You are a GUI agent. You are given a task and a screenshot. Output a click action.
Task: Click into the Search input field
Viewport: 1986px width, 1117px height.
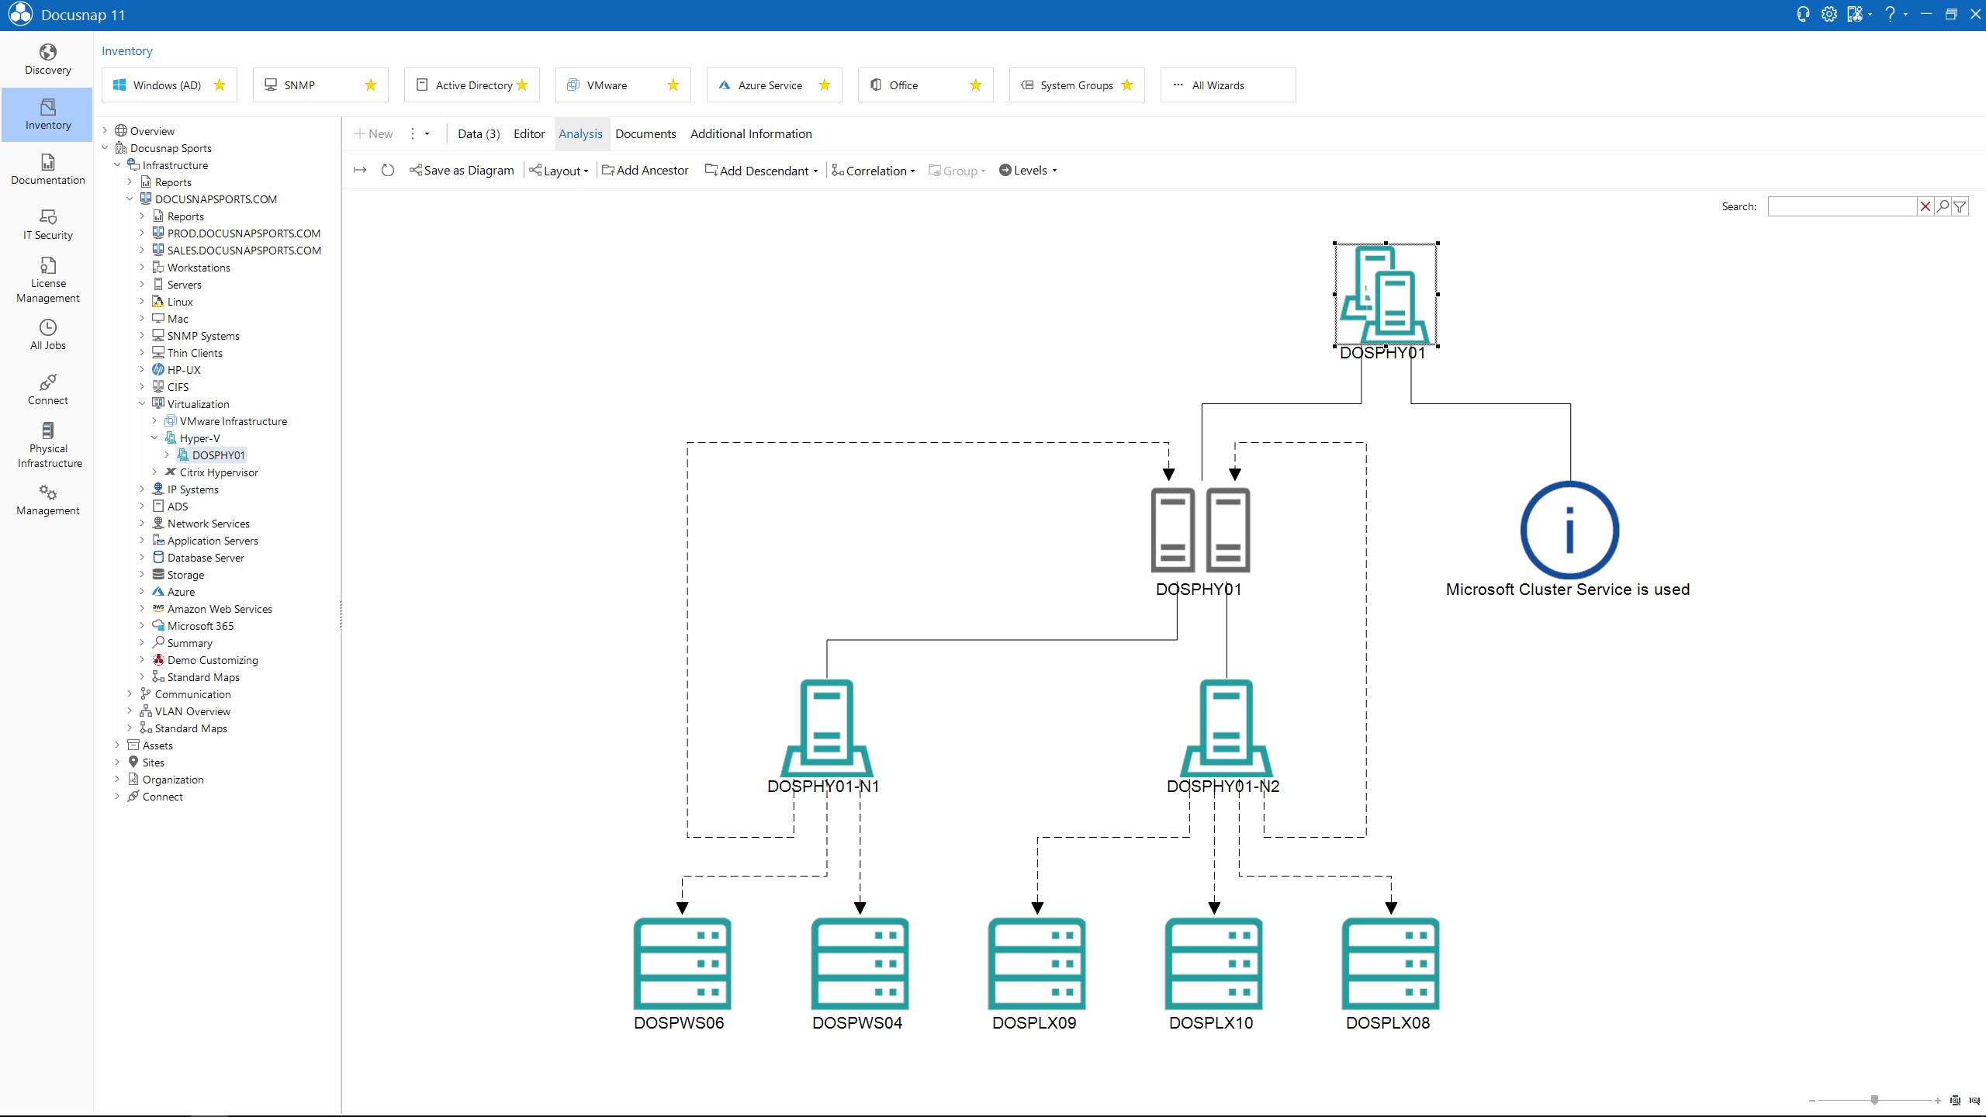(1842, 206)
